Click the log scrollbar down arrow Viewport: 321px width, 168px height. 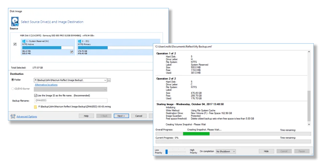(x=309, y=124)
